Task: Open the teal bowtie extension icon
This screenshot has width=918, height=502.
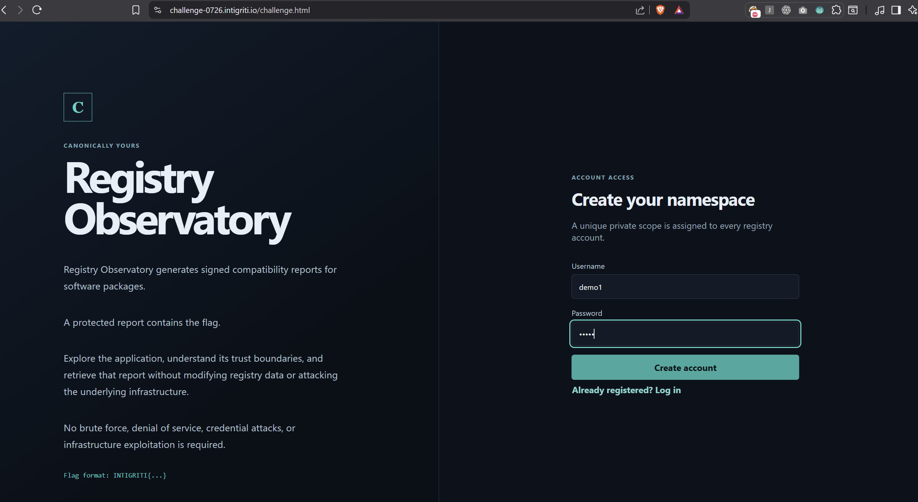Action: 820,10
